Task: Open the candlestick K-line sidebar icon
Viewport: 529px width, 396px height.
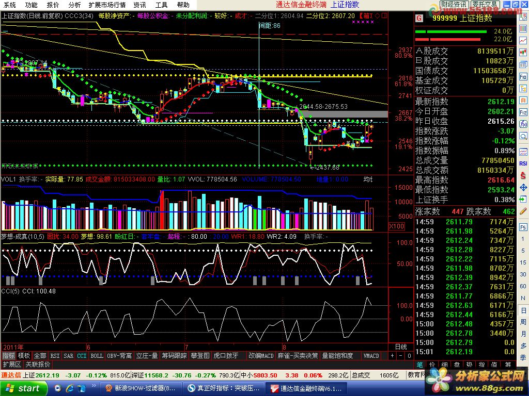Action: point(523,53)
